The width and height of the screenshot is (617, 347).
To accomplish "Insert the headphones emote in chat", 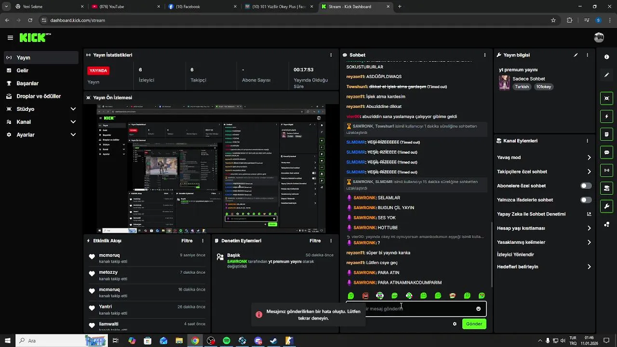I will tap(380, 295).
